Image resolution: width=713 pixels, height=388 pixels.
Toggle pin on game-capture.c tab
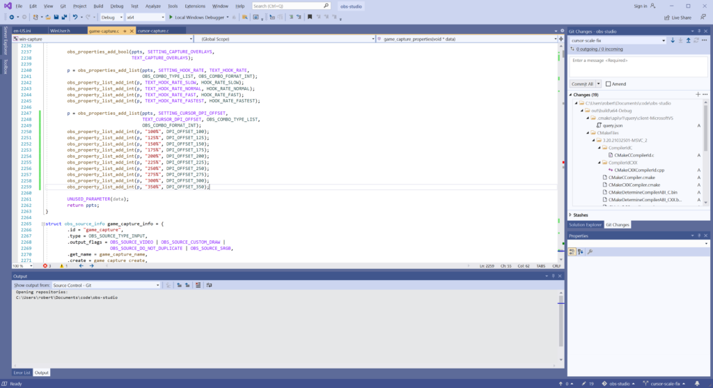click(x=125, y=31)
